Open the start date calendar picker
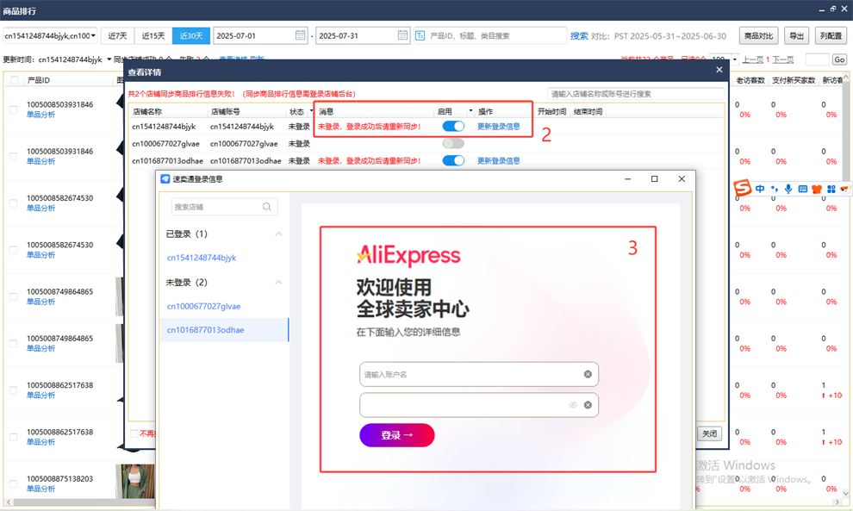Image resolution: width=853 pixels, height=511 pixels. [300, 35]
